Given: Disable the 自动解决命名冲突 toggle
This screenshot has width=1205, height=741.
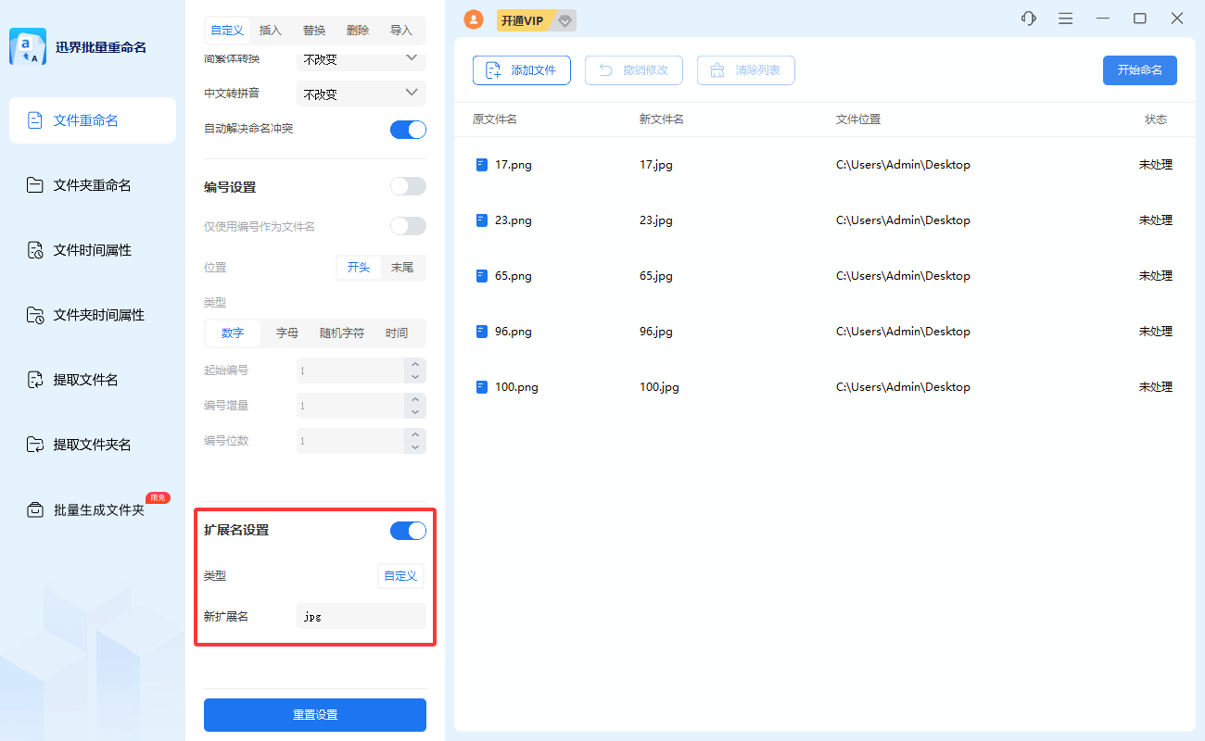Looking at the screenshot, I should [408, 130].
